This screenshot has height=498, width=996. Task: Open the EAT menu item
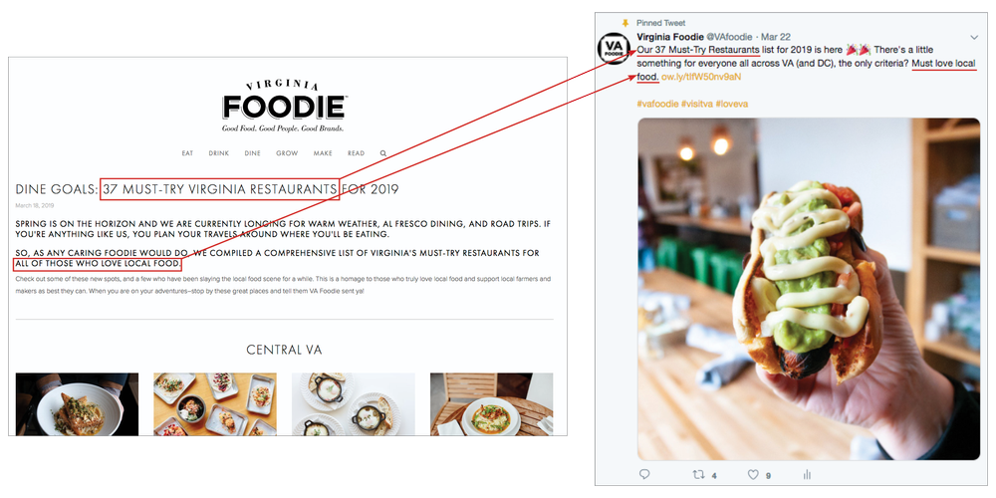click(x=187, y=153)
